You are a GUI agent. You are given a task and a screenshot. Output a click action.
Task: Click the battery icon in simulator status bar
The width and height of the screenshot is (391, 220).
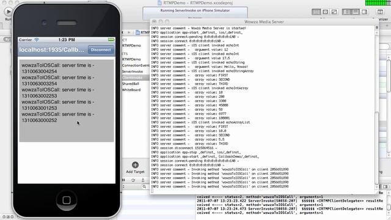point(111,40)
